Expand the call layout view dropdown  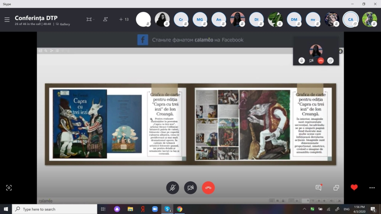[x=90, y=20]
